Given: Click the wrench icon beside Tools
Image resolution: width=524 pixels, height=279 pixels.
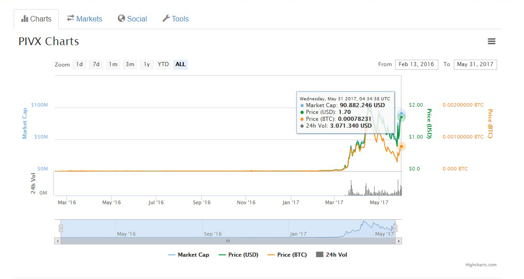Looking at the screenshot, I should (166, 18).
